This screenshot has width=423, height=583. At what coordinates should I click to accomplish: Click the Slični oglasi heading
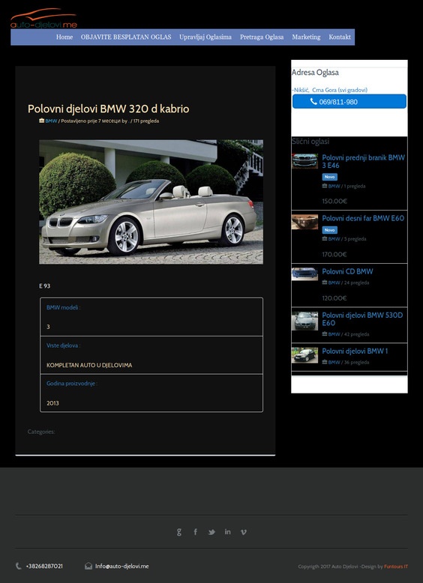(310, 142)
